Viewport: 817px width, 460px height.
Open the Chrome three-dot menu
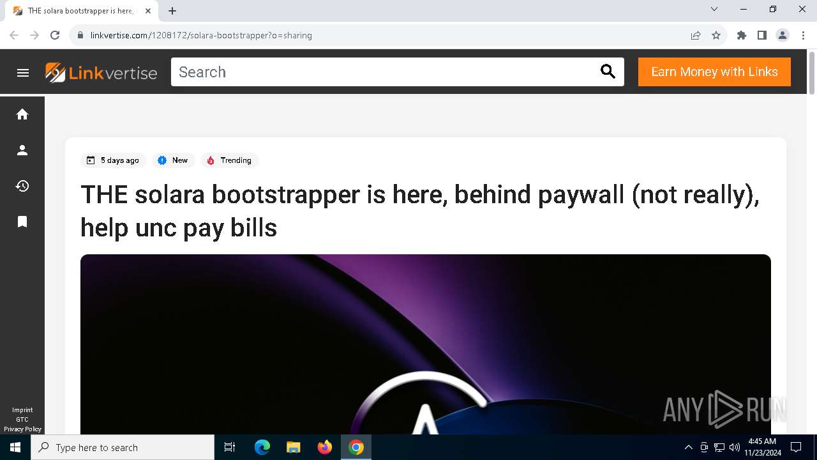803,35
